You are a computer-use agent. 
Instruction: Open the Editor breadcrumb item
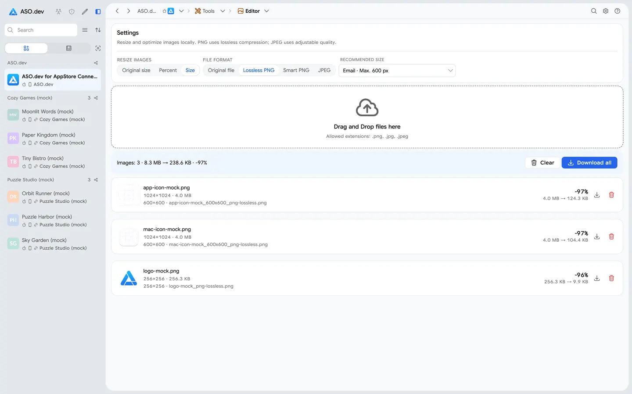(x=249, y=11)
